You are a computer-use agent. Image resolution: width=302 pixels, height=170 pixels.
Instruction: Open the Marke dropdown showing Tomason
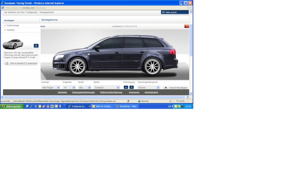pyautogui.click(x=107, y=88)
